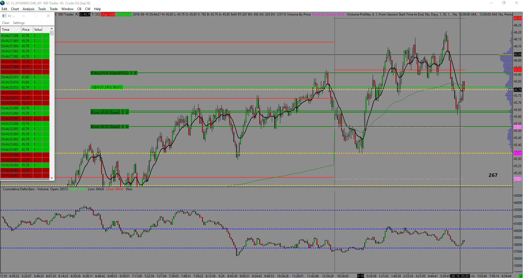Click the red 46.30 price scale marker
Image resolution: width=523 pixels, height=278 pixels.
(518, 18)
